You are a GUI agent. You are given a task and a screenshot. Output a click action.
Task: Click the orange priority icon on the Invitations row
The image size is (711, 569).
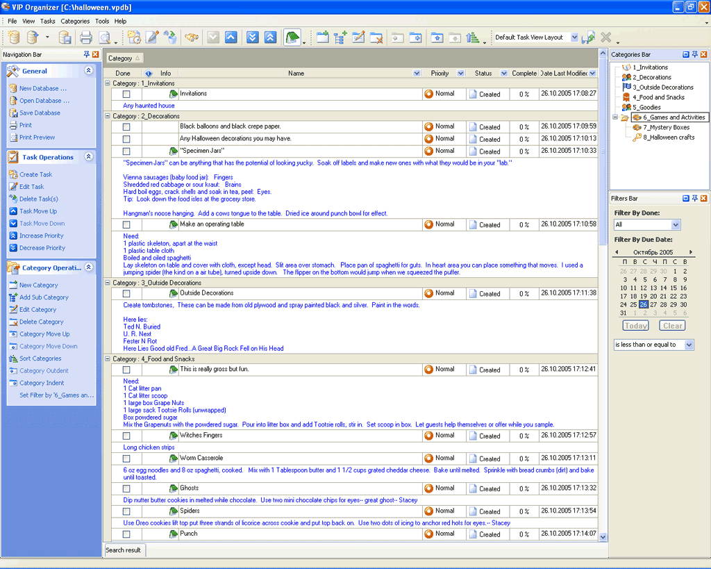pos(428,94)
